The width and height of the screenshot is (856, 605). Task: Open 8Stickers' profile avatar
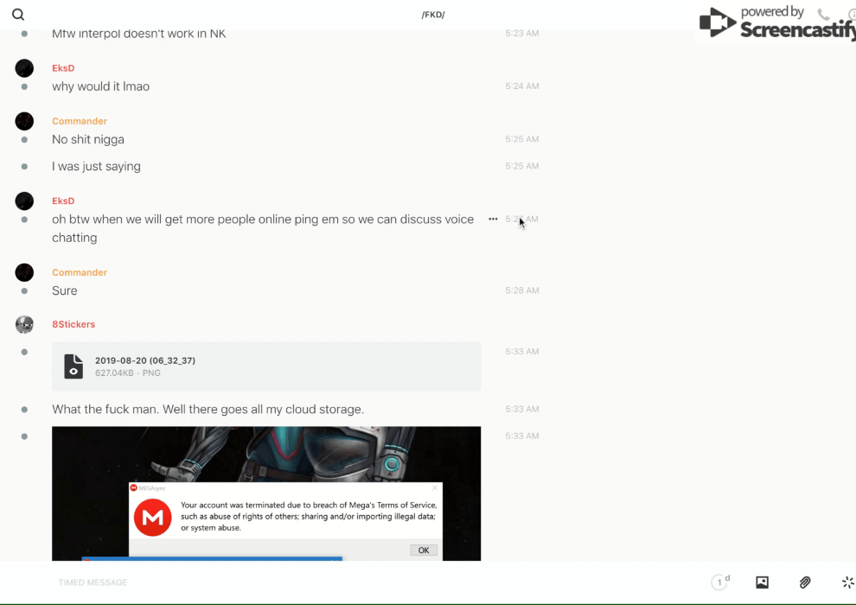coord(24,325)
